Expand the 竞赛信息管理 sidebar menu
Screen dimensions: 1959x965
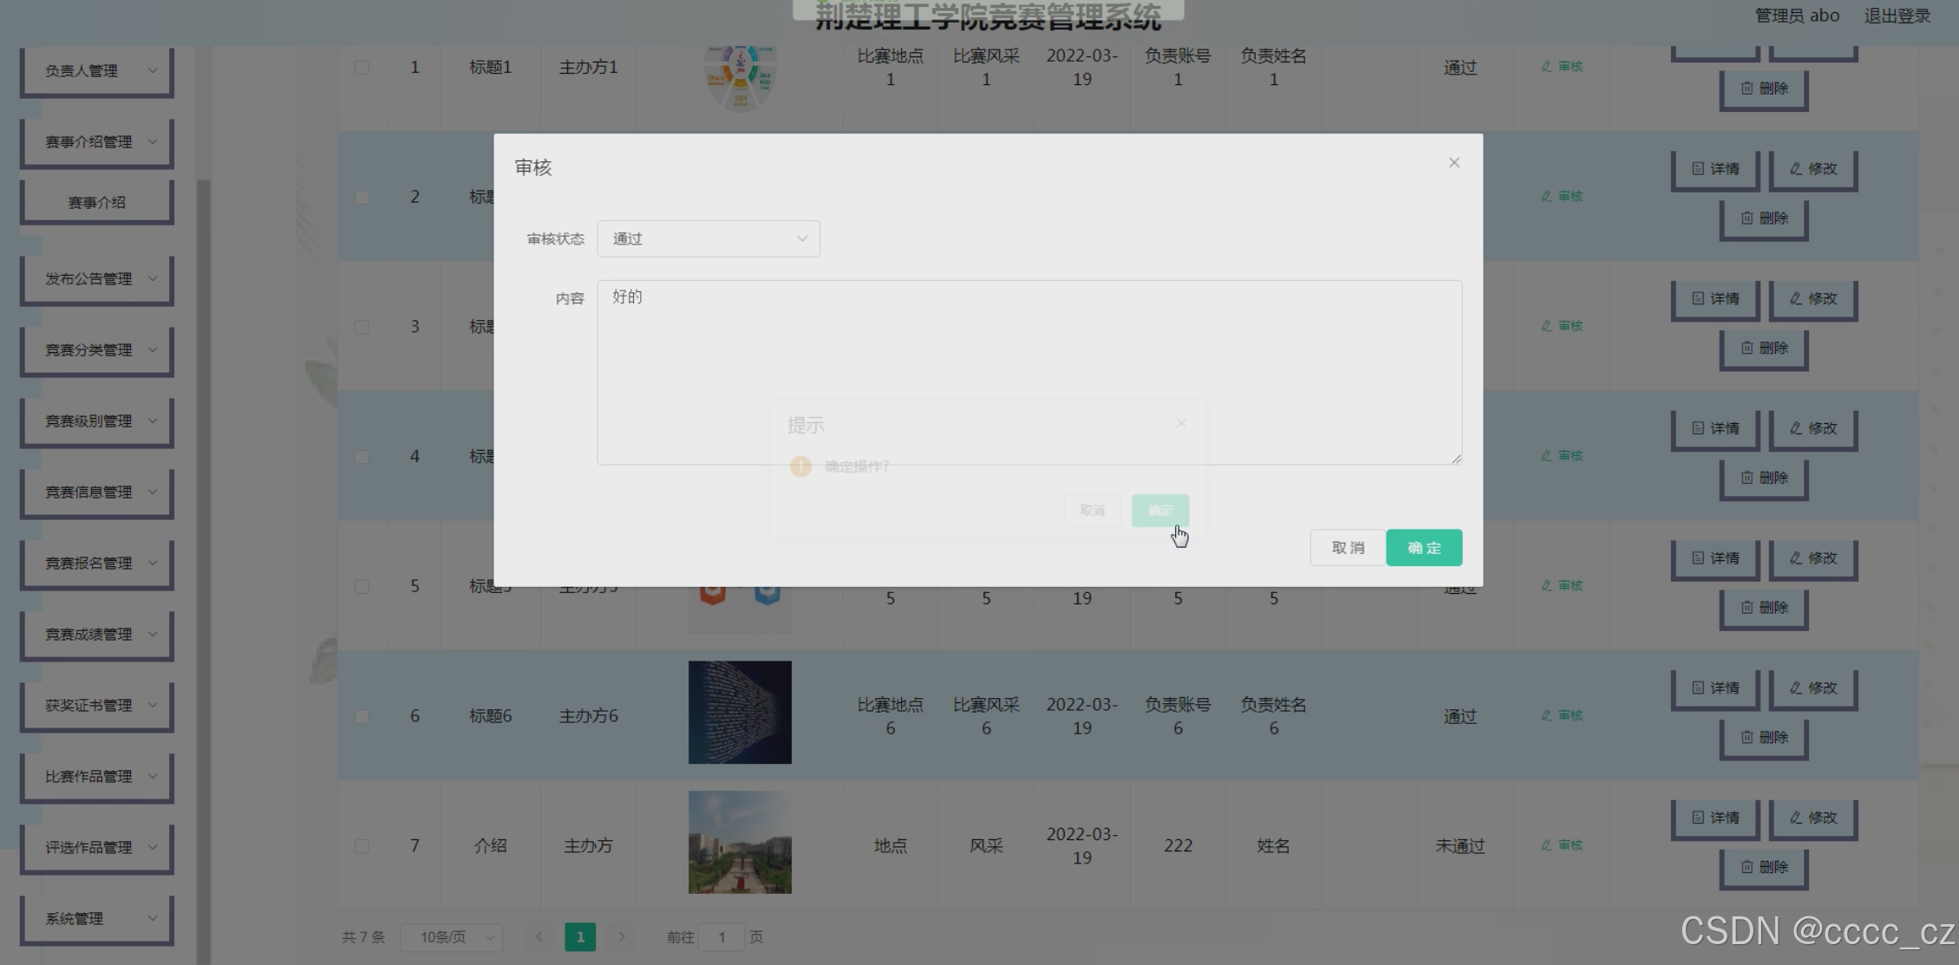click(97, 492)
